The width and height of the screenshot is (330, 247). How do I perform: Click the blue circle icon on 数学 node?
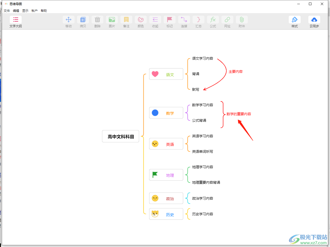click(x=155, y=113)
